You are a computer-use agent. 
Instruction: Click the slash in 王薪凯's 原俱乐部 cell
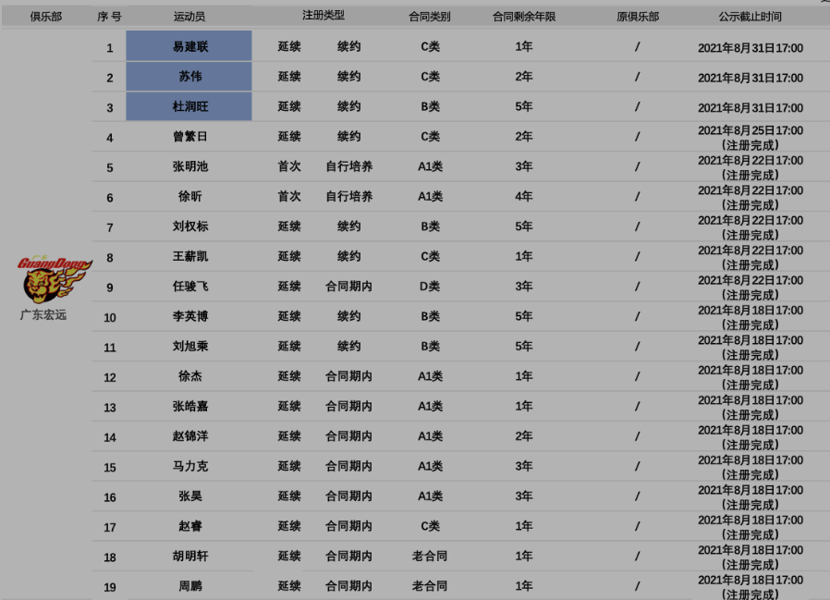click(638, 256)
